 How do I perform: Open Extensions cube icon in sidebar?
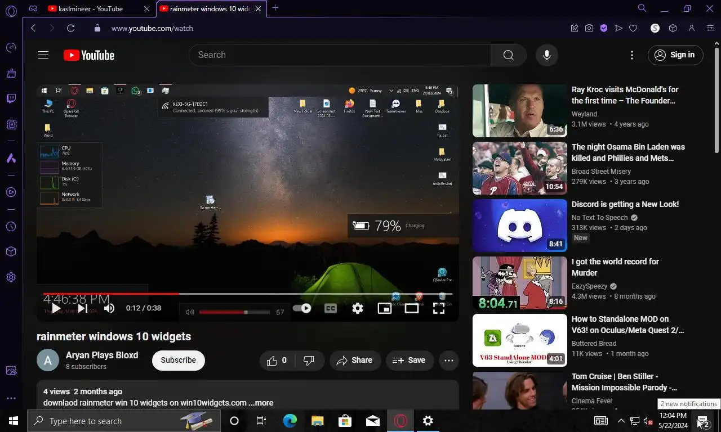coord(11,251)
